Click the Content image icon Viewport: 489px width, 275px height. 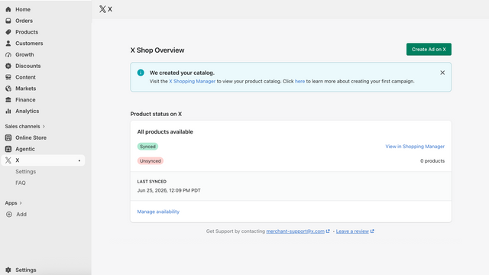[8, 77]
